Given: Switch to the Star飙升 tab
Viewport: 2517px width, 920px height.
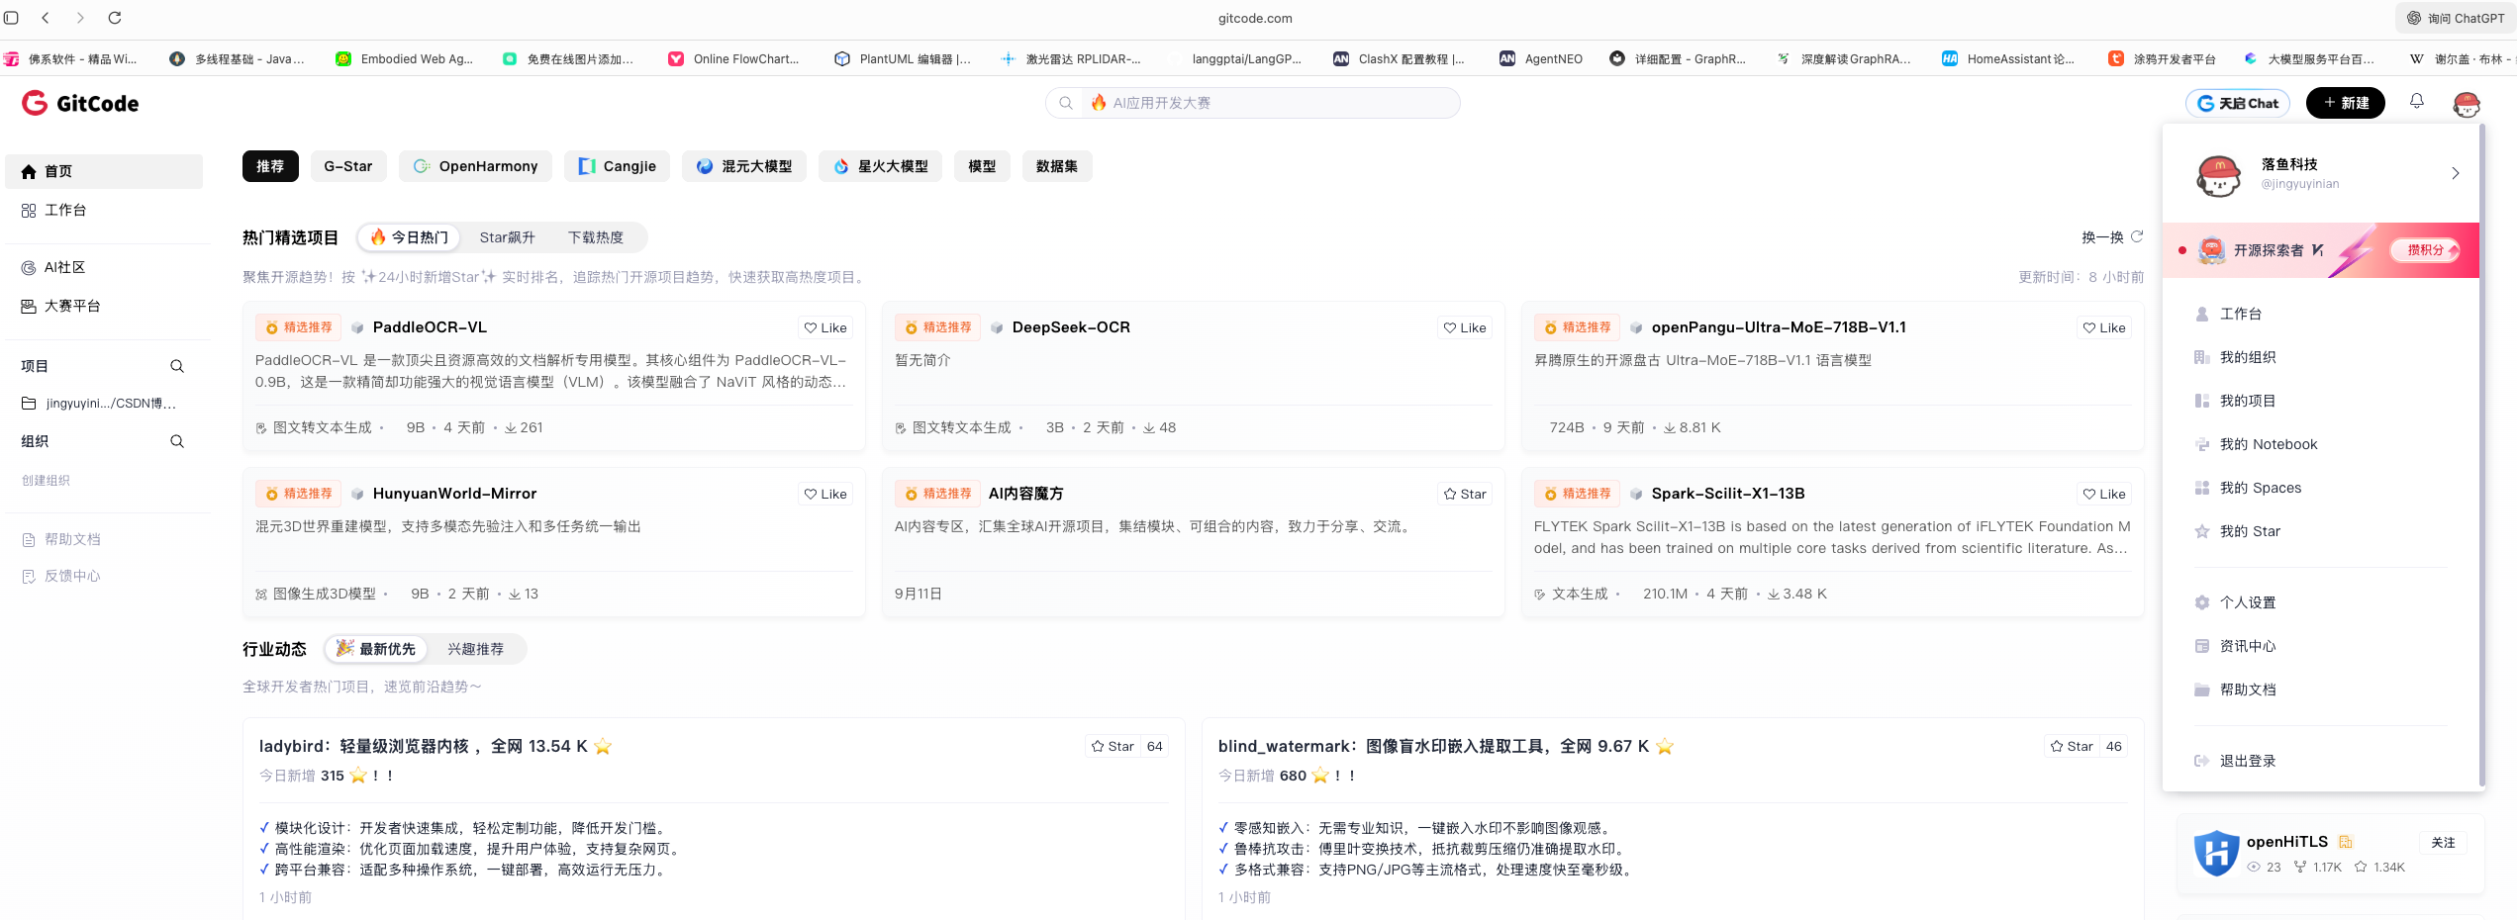Looking at the screenshot, I should pos(508,237).
